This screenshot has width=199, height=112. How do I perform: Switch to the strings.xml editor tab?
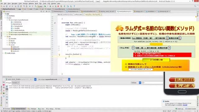click(139, 12)
